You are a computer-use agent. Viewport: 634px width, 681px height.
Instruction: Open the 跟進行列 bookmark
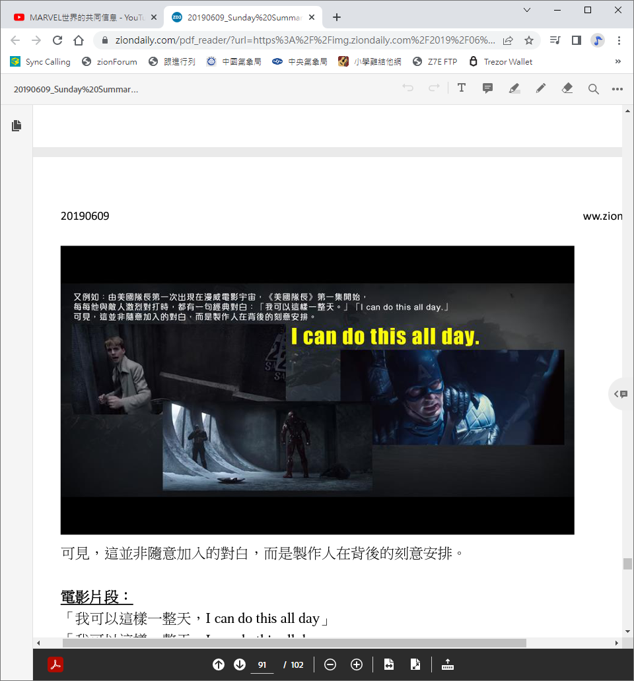tap(172, 61)
